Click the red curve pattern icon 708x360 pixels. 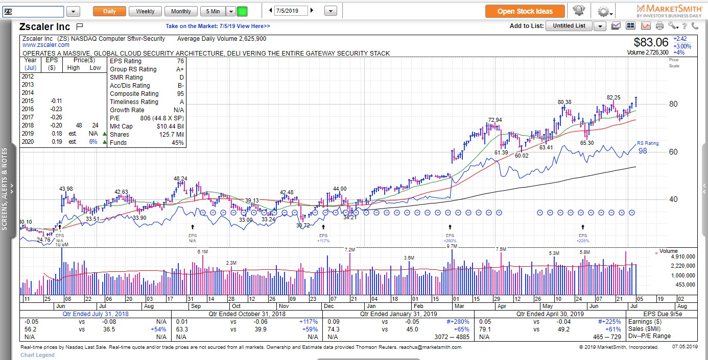coord(646,25)
